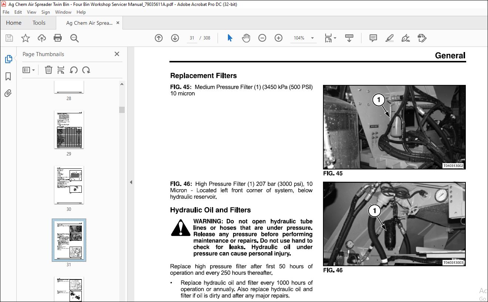This screenshot has height=302, width=488.
Task: Delete selected page trash icon
Action: pyautogui.click(x=48, y=70)
